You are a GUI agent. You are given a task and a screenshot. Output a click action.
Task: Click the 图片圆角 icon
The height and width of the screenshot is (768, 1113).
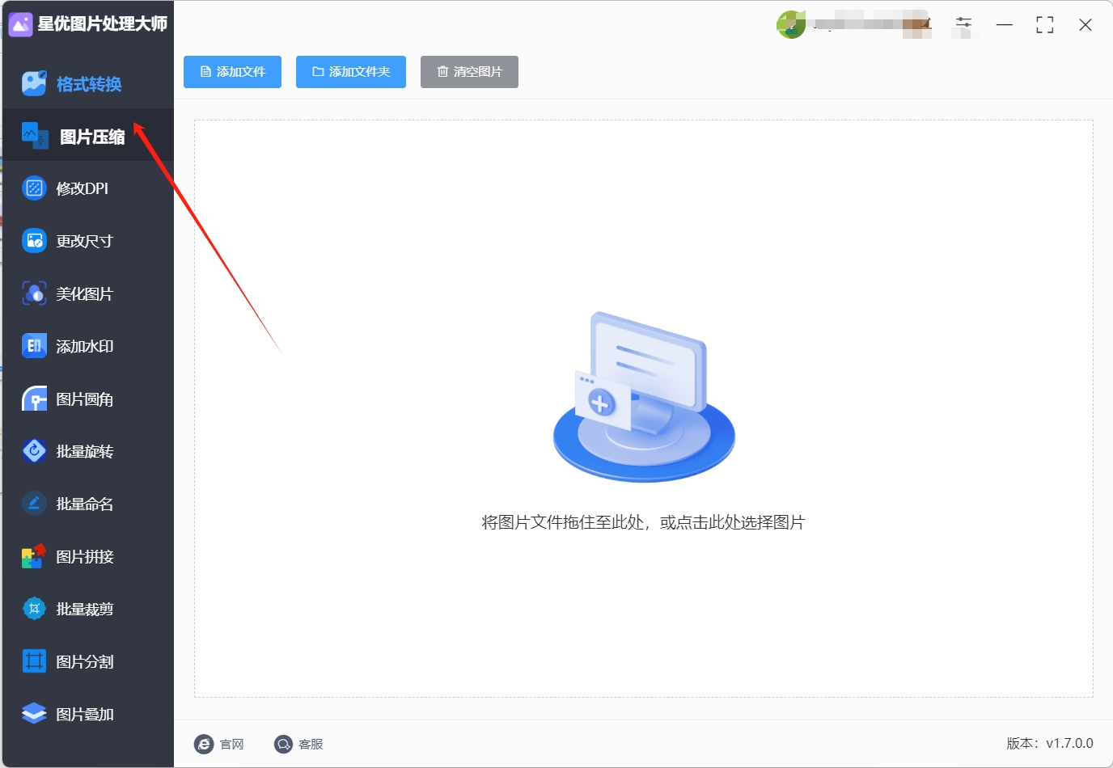(34, 399)
